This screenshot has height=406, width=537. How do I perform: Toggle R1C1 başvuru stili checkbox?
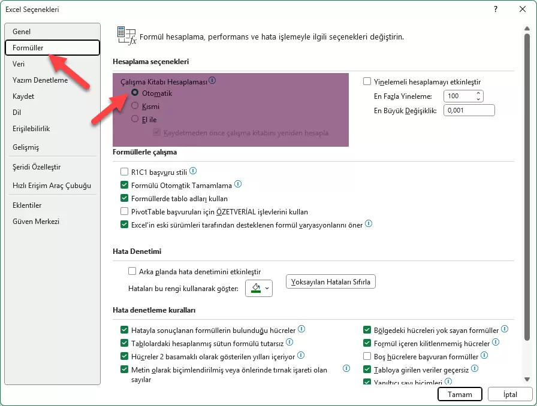tap(124, 171)
